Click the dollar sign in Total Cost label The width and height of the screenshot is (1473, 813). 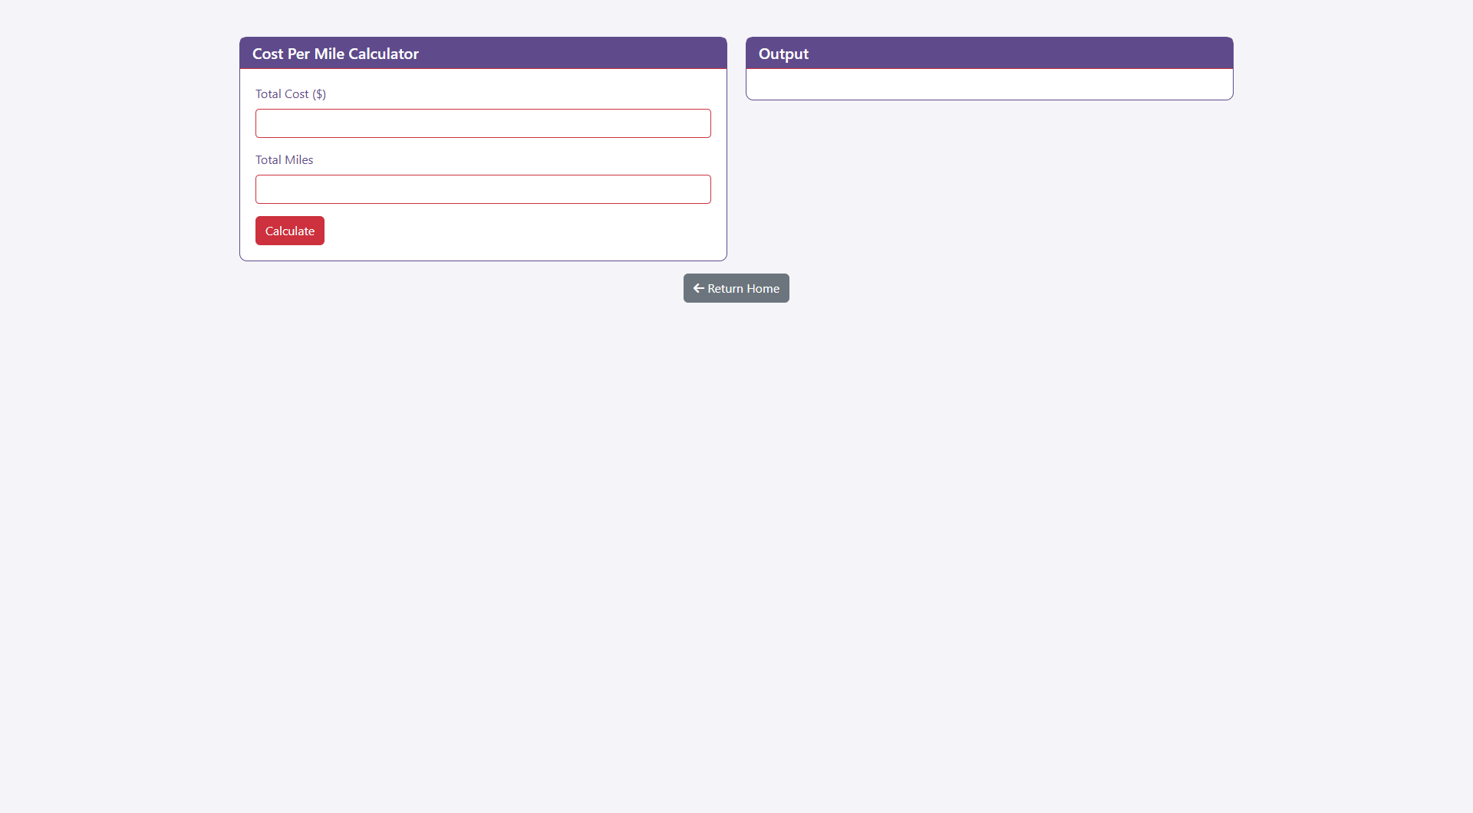[x=319, y=94]
